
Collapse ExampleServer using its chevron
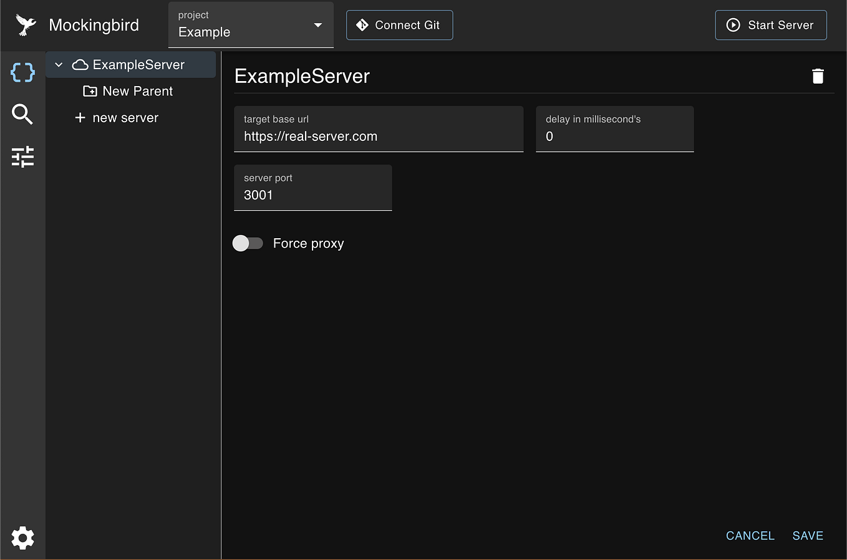[x=58, y=64]
